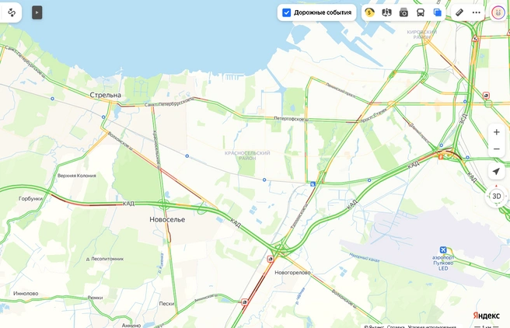The image size is (510, 328).
Task: Show the photo camera layer
Action: click(x=403, y=12)
